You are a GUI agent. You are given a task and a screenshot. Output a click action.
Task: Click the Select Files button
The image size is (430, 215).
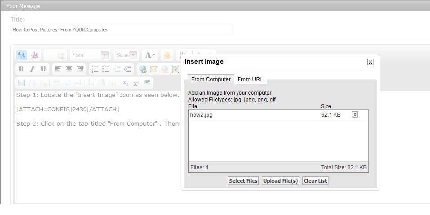243,181
